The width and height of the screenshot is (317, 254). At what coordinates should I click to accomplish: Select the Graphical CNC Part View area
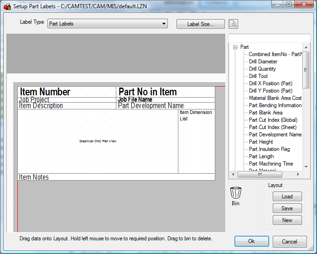[98, 141]
